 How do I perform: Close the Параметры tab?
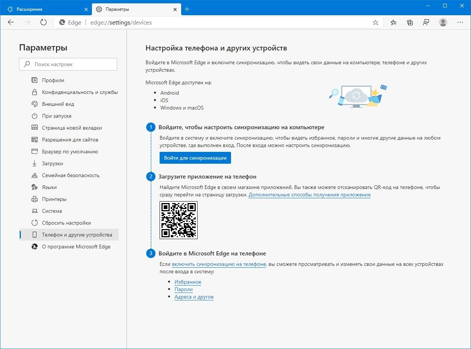(174, 9)
